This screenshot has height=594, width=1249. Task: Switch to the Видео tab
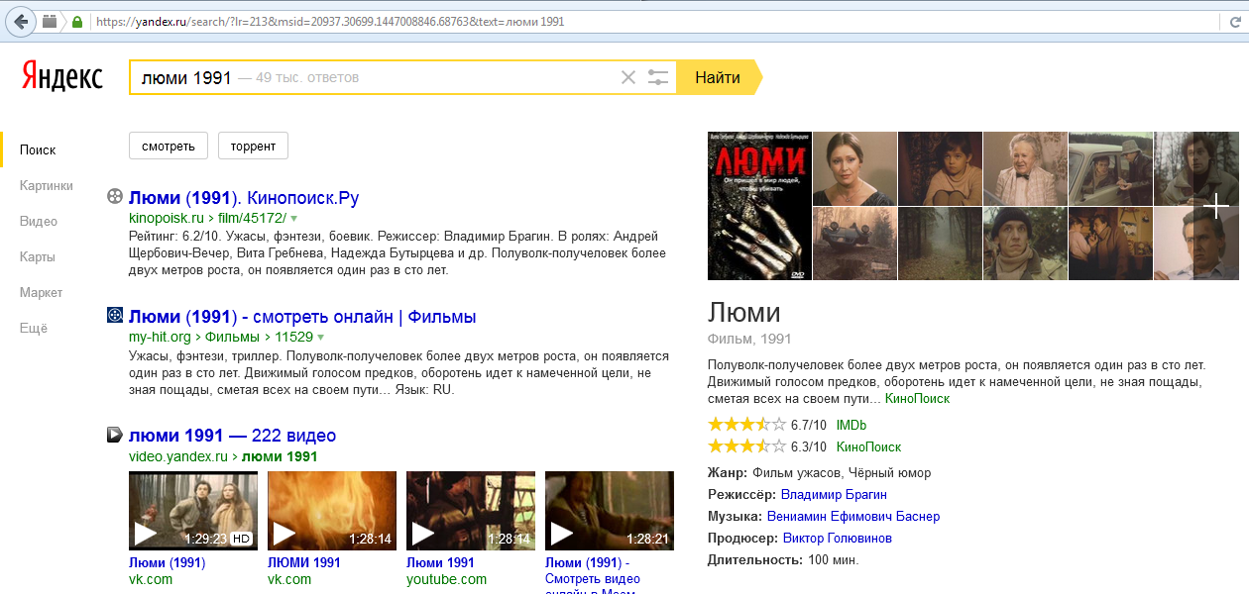tap(39, 221)
